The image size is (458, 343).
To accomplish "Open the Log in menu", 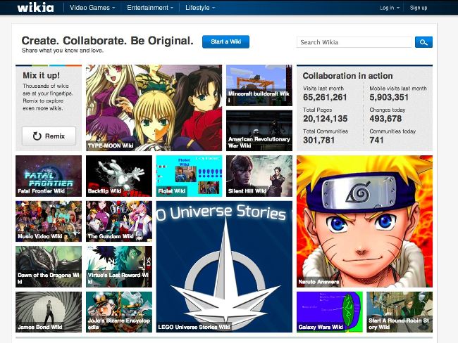I will tap(389, 8).
